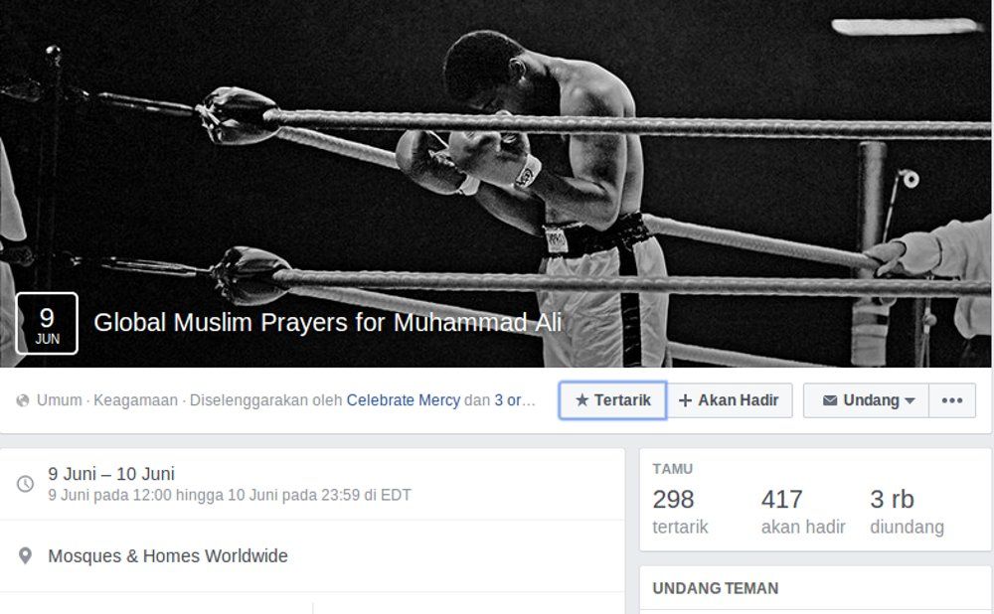
Task: View the 417 akan hadir guests
Action: tap(803, 512)
